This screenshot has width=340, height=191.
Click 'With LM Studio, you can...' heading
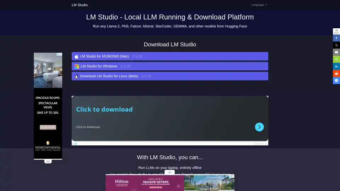tap(170, 157)
